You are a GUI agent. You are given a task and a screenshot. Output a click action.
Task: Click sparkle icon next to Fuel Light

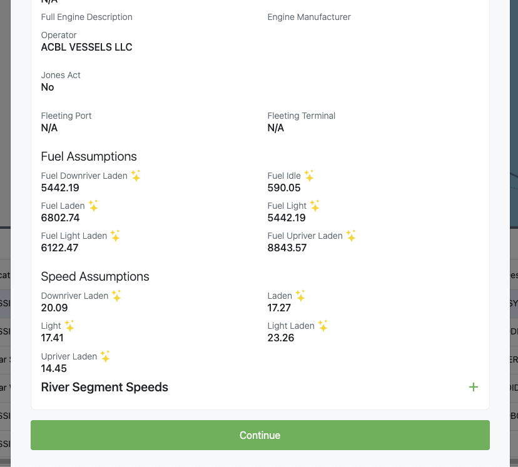(315, 206)
